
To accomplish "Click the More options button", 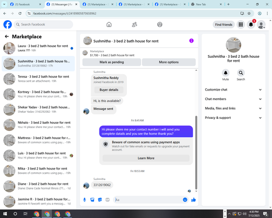I will click(x=169, y=62).
